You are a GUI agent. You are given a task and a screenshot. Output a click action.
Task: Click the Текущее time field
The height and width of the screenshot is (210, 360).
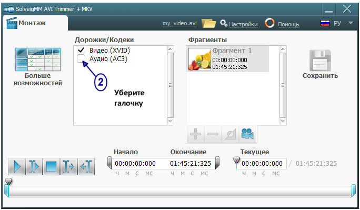pos(262,163)
